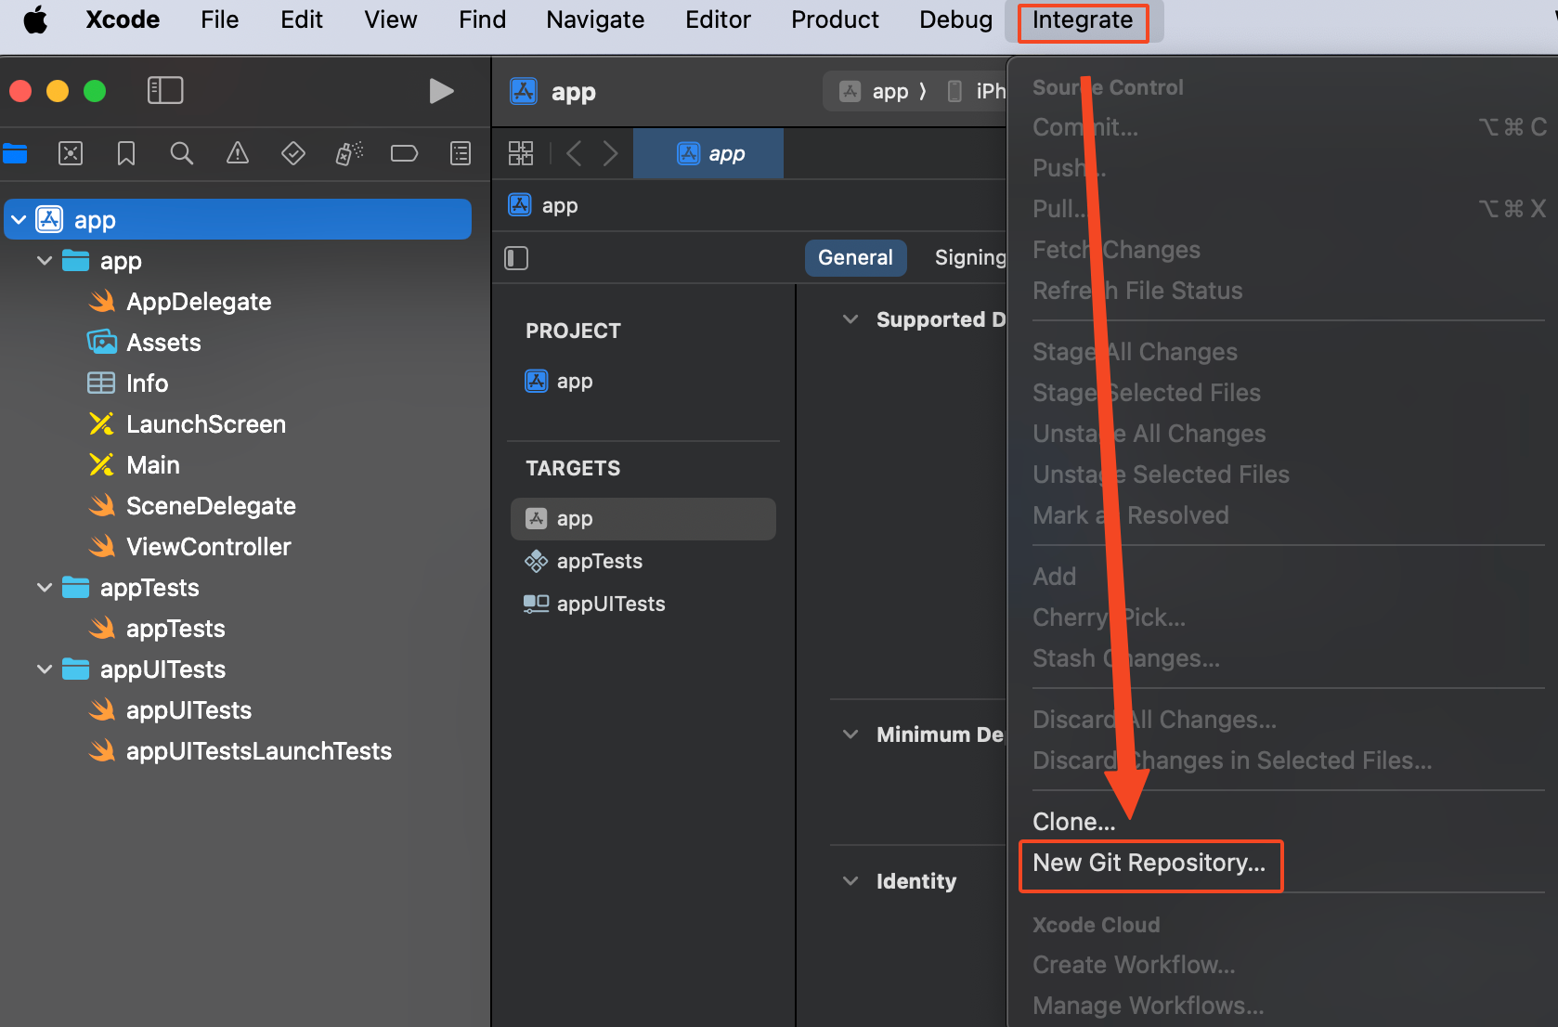Screen dimensions: 1558x1027
Task: Open the View menu
Action: (x=390, y=19)
